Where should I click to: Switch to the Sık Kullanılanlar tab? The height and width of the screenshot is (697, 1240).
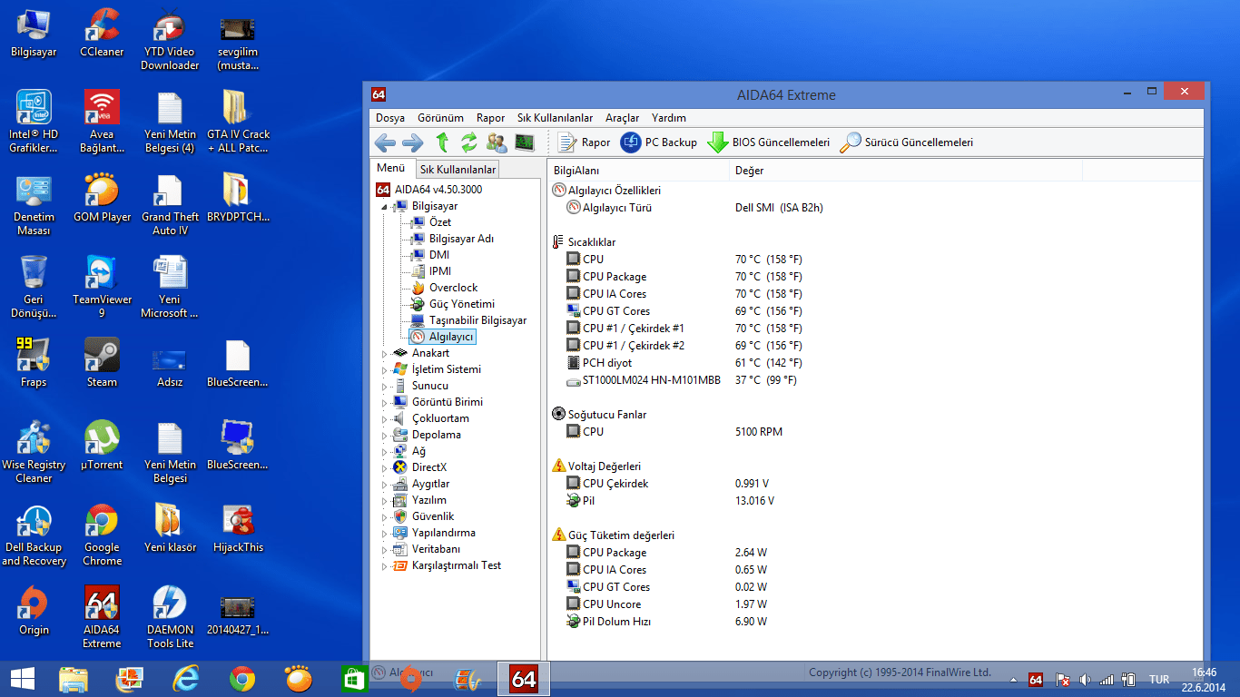pos(456,168)
